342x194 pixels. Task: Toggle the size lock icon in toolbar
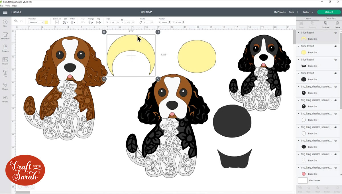click(x=122, y=20)
